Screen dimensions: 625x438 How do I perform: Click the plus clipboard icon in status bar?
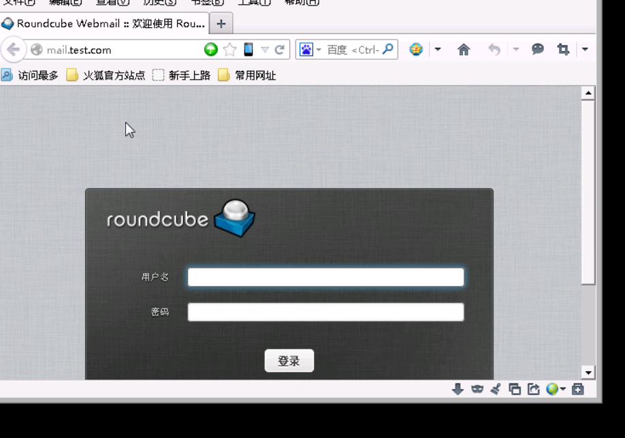pyautogui.click(x=577, y=389)
